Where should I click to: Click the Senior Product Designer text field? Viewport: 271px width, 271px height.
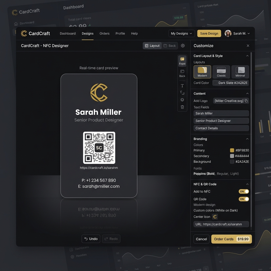tap(221, 121)
